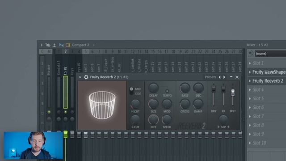Click the green fader of track 2
Screen dimensions: 286x161
[x=66, y=134]
